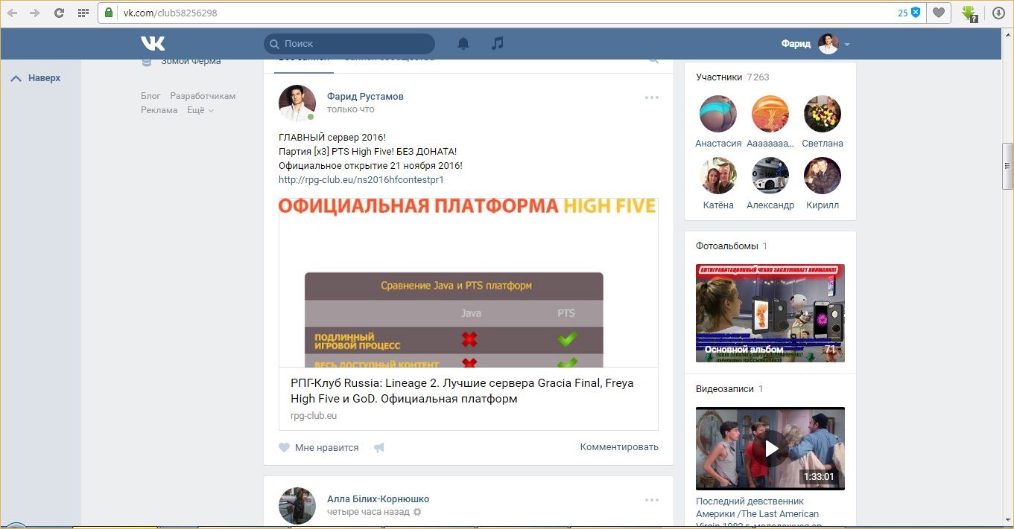This screenshot has width=1014, height=529.
Task: Open the четыре часа назад timestamp
Action: pos(368,512)
